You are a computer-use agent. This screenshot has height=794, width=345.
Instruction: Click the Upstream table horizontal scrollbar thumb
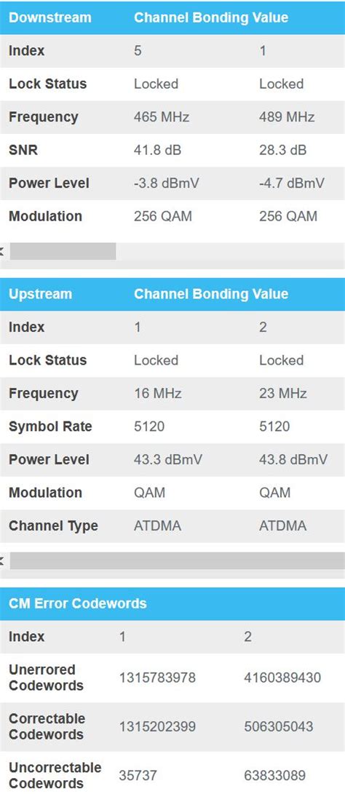point(178,560)
